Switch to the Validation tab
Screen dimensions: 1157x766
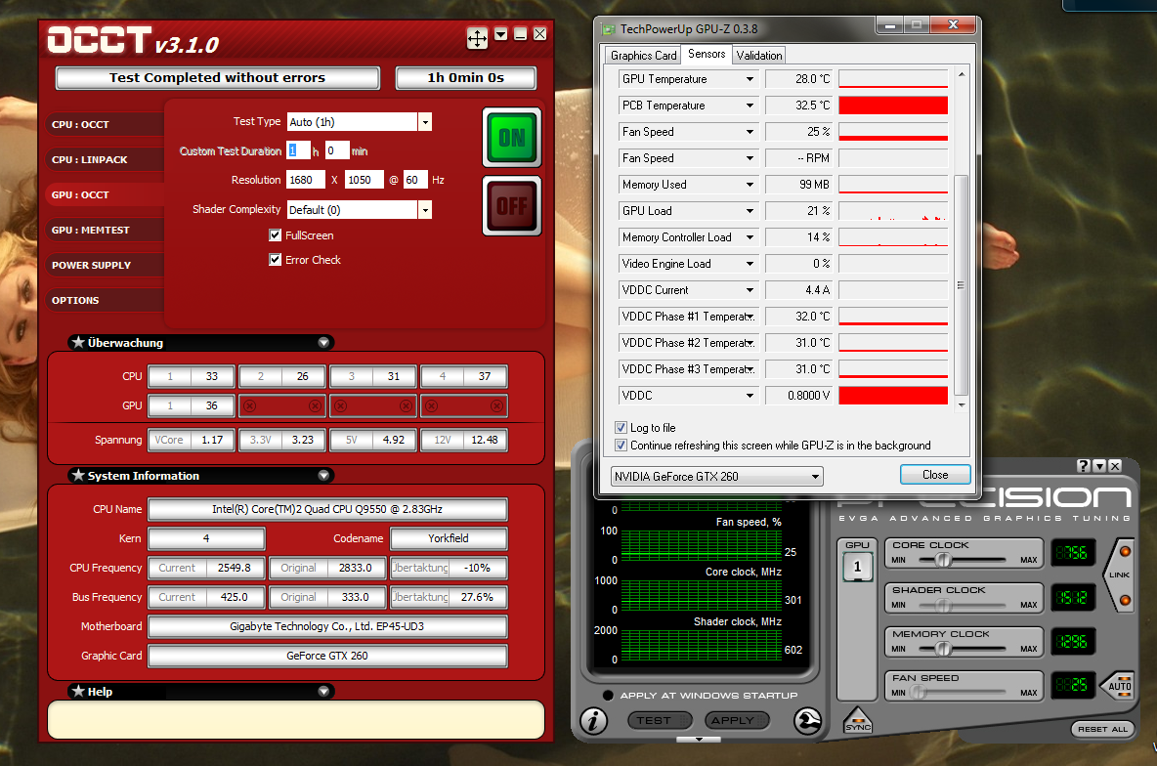pos(758,56)
